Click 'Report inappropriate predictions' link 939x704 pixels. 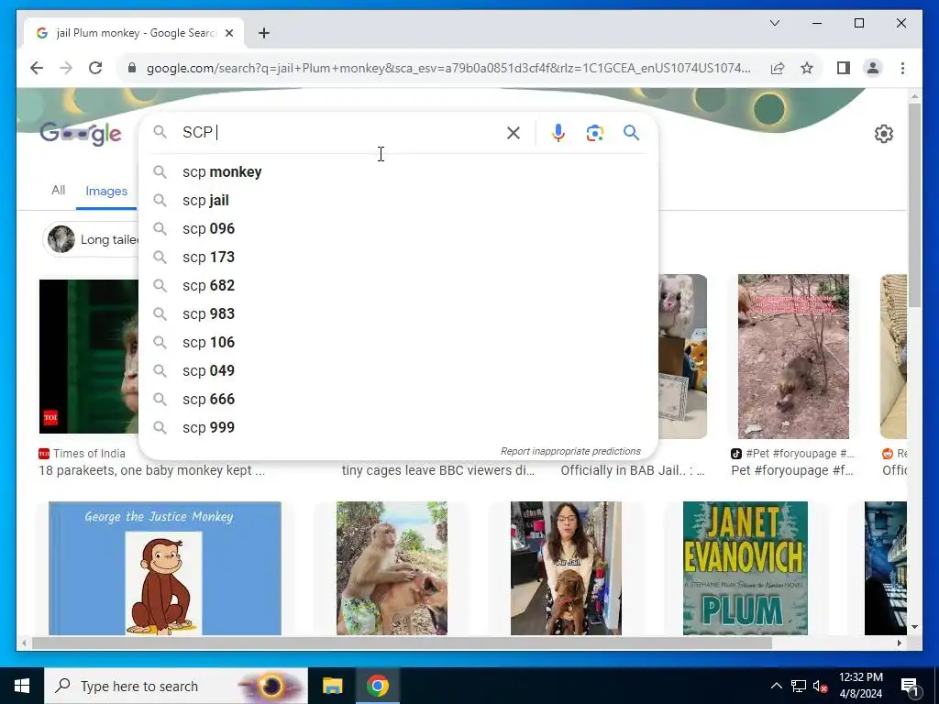click(x=570, y=451)
